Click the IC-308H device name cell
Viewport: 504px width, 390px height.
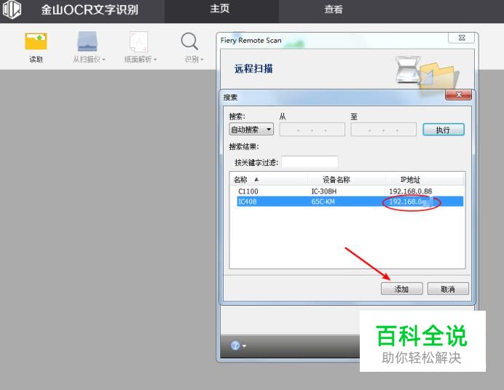(324, 191)
